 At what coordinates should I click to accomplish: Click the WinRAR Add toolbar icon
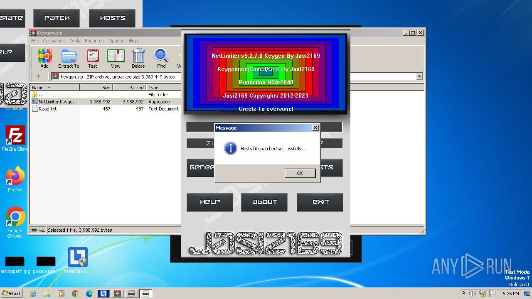point(44,59)
